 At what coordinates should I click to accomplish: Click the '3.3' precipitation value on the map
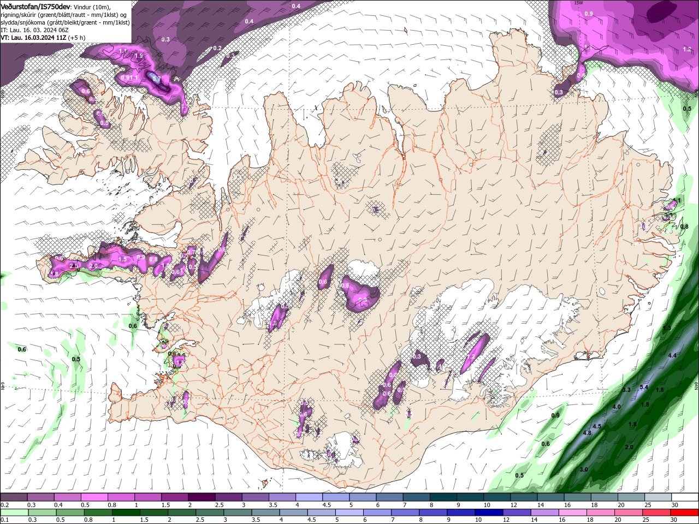pos(626,390)
